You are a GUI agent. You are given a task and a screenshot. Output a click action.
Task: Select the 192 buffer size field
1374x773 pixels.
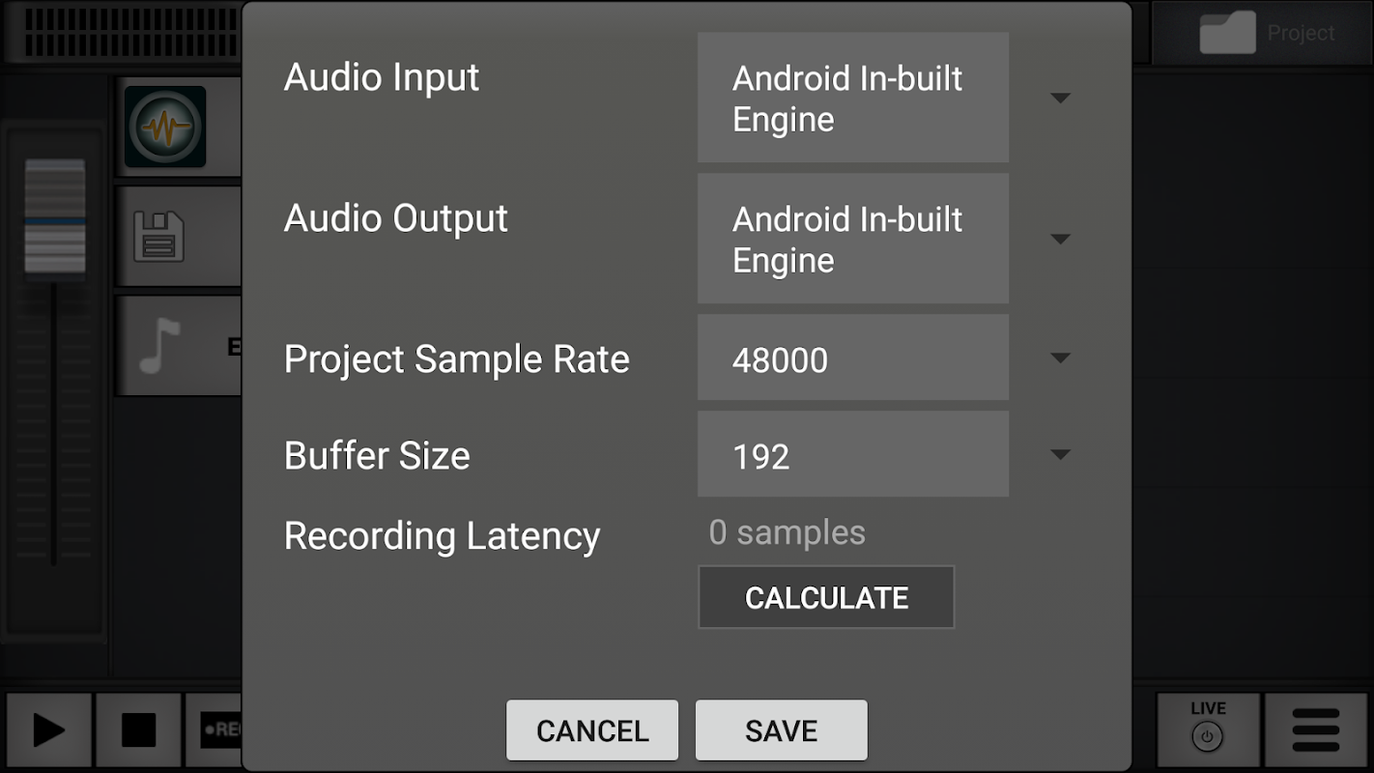coord(853,454)
